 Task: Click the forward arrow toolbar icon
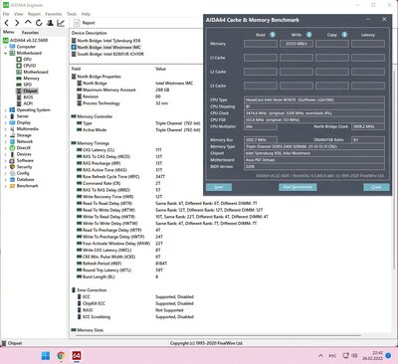[x=17, y=23]
